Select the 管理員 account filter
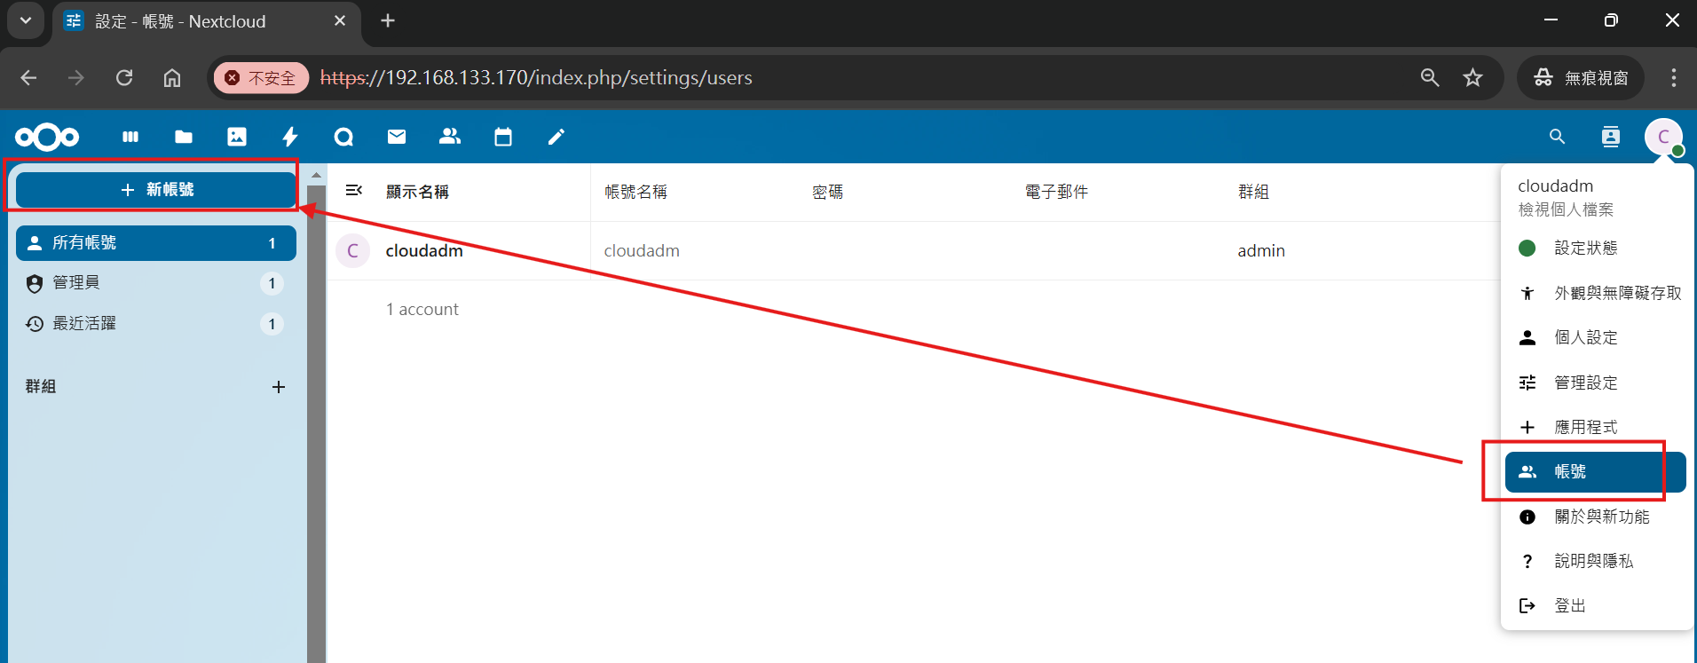Image resolution: width=1697 pixels, height=663 pixels. (x=76, y=283)
